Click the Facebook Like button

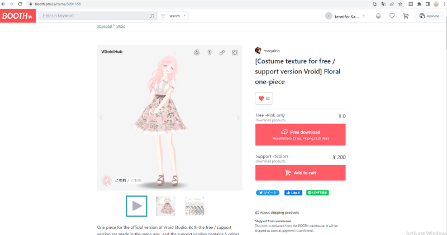pyautogui.click(x=293, y=193)
